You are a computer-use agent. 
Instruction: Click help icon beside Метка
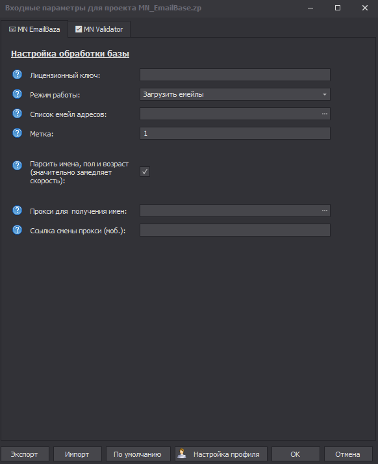(x=17, y=133)
